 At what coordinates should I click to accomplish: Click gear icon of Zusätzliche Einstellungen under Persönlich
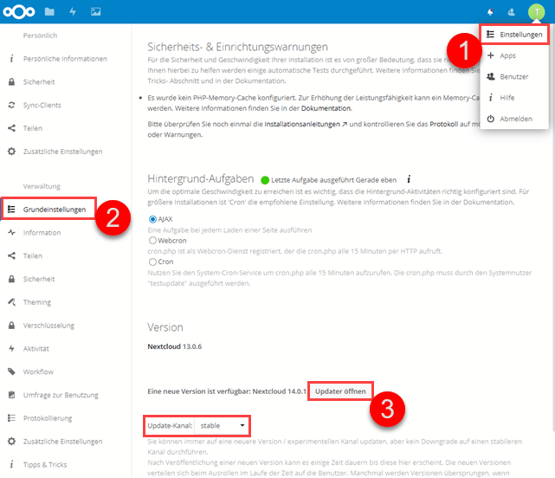[11, 152]
